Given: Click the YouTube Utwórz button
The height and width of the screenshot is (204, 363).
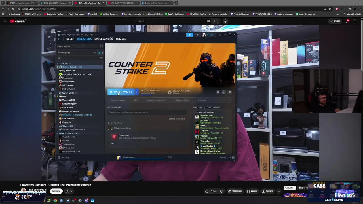Looking at the screenshot, I should click(335, 21).
